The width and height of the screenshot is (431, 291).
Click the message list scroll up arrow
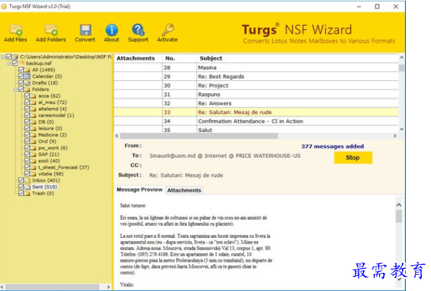[x=402, y=58]
